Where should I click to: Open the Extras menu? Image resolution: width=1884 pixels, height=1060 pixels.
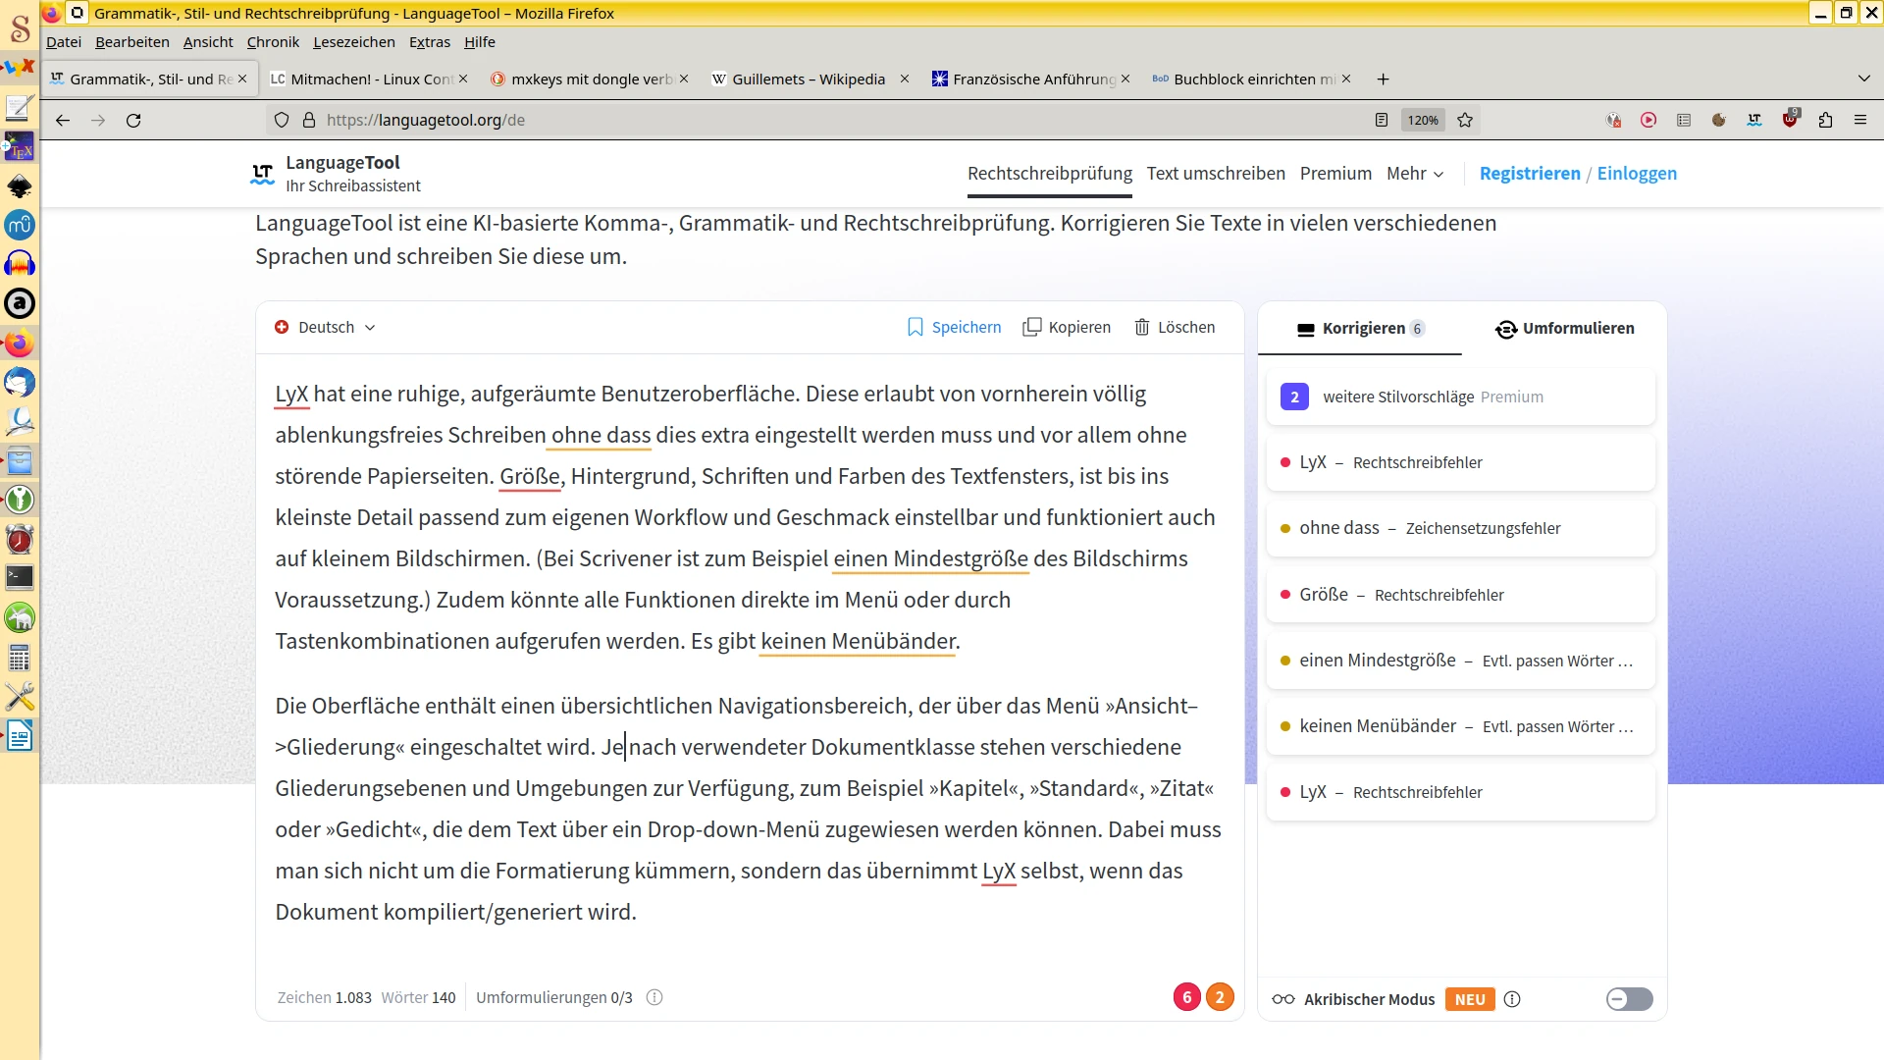(430, 42)
